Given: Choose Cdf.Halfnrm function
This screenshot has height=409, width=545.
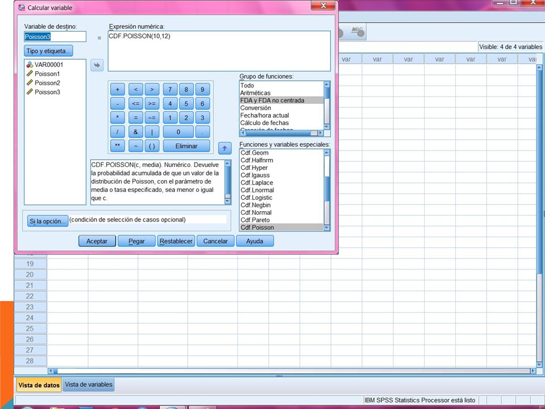Looking at the screenshot, I should point(282,160).
